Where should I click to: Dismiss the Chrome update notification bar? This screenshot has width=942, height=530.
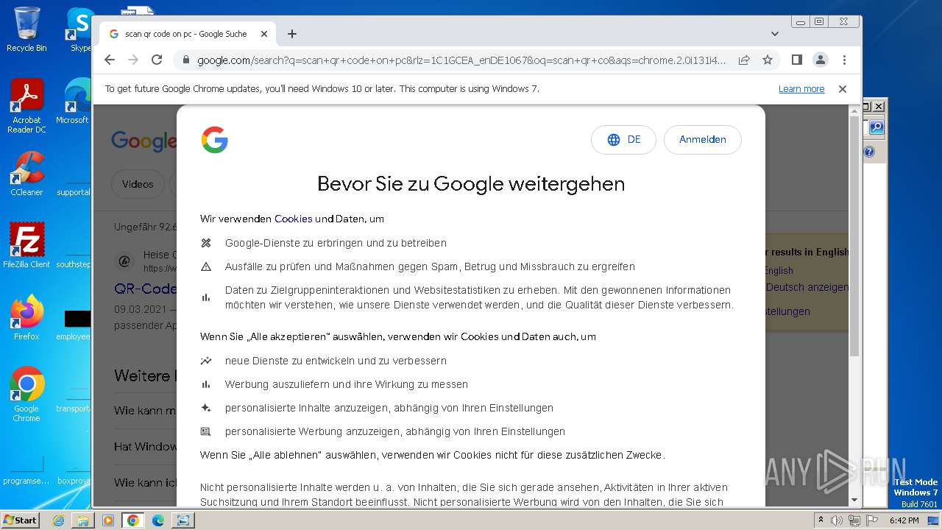[x=843, y=88]
